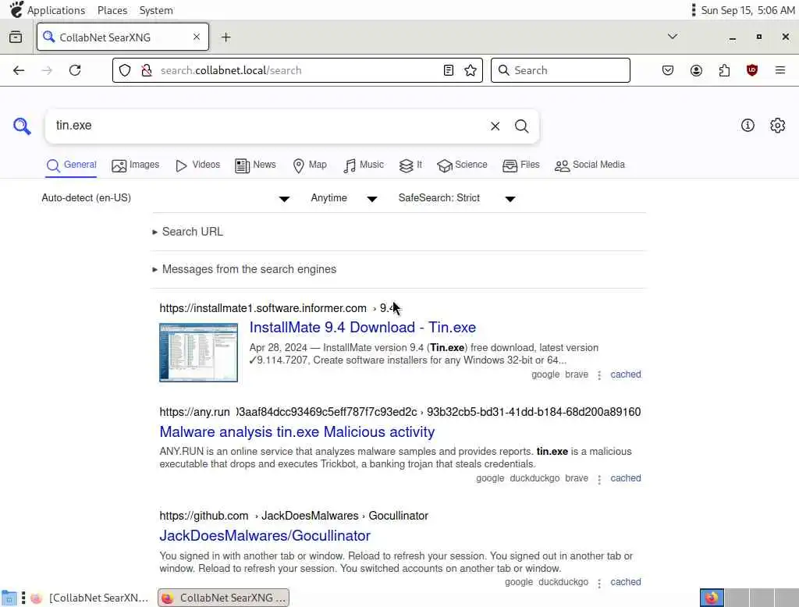The image size is (799, 607).
Task: Click the insecure connection padlock icon
Action: coord(147,70)
